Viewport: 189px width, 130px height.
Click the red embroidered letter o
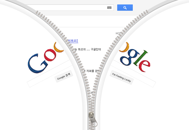point(50,55)
